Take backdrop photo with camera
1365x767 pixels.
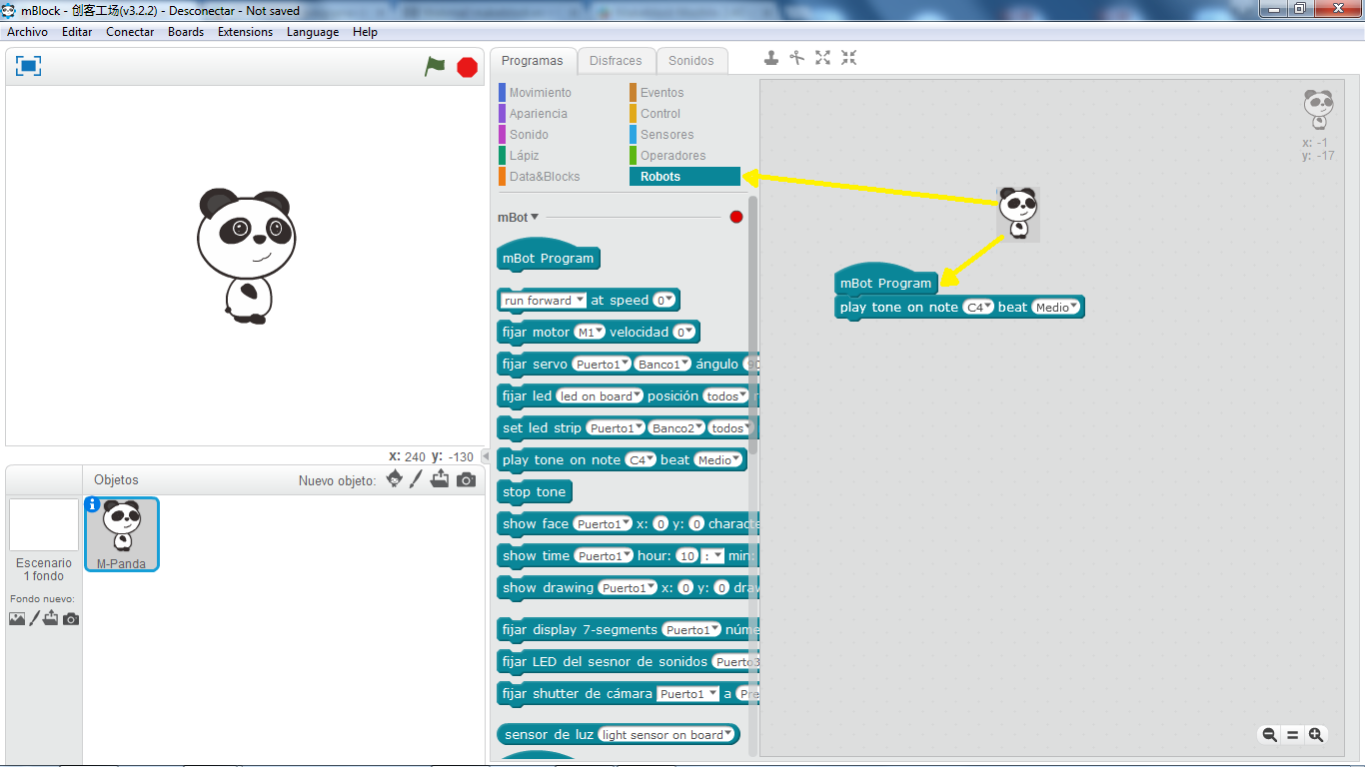point(71,619)
